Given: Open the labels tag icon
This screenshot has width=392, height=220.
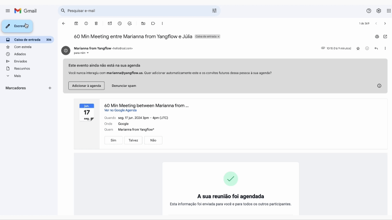Looking at the screenshot, I should [x=153, y=24].
